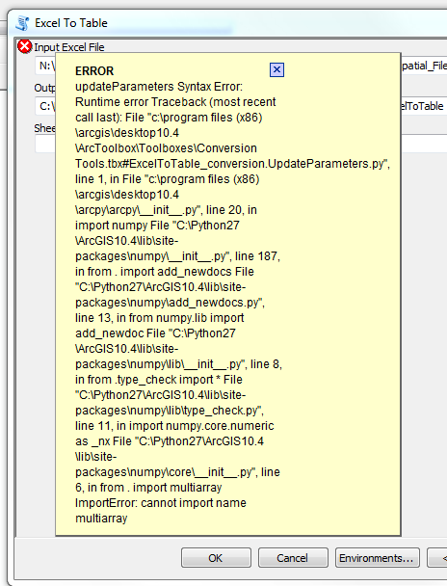Click the ERROR heading text in popup
Viewport: 447px width, 586px height.
pyautogui.click(x=94, y=71)
